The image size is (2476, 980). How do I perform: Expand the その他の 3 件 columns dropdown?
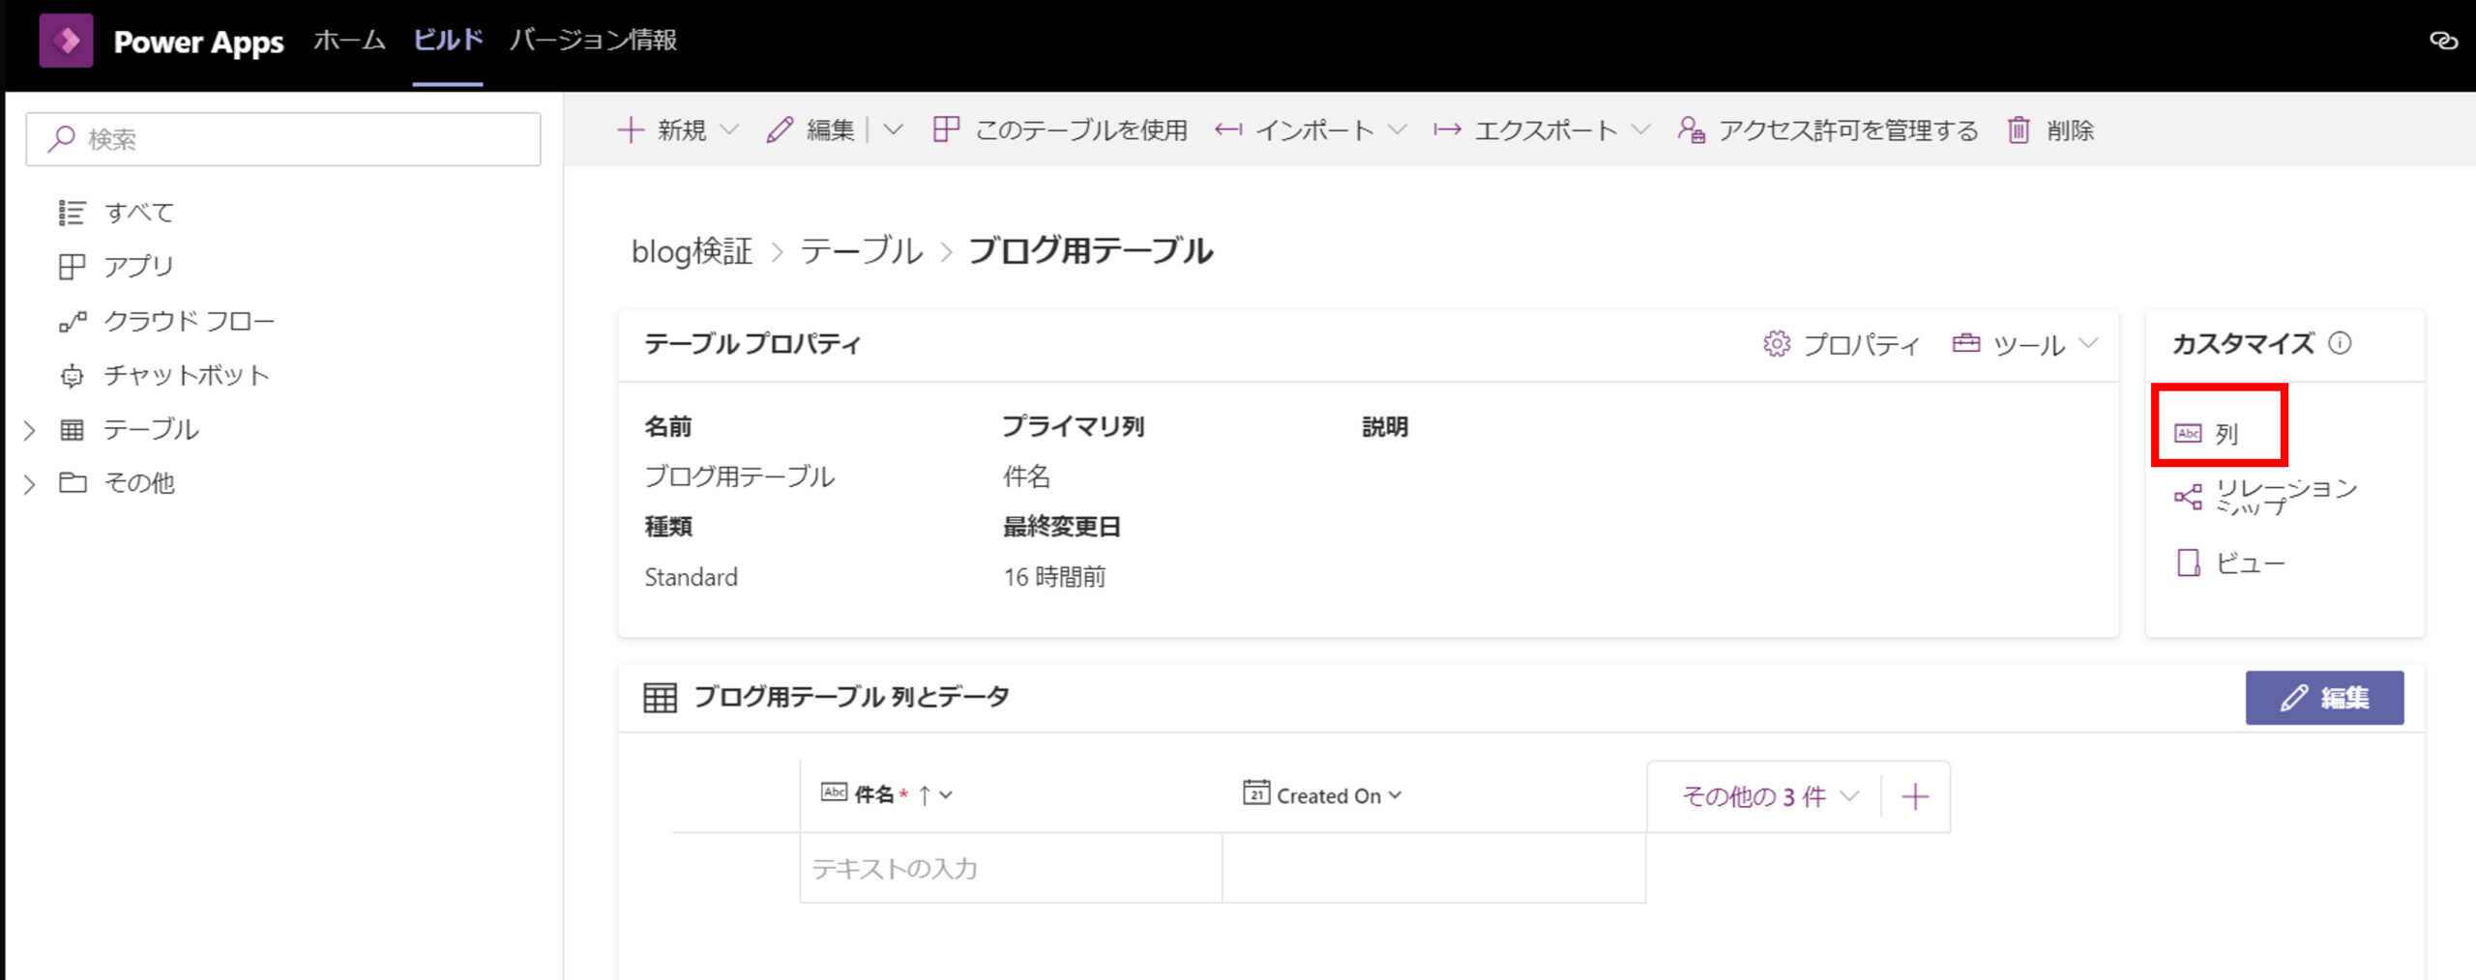[x=1769, y=797]
